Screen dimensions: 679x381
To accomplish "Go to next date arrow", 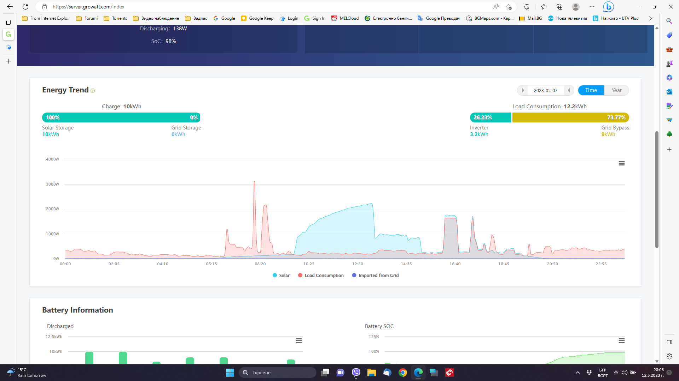I will [x=569, y=90].
